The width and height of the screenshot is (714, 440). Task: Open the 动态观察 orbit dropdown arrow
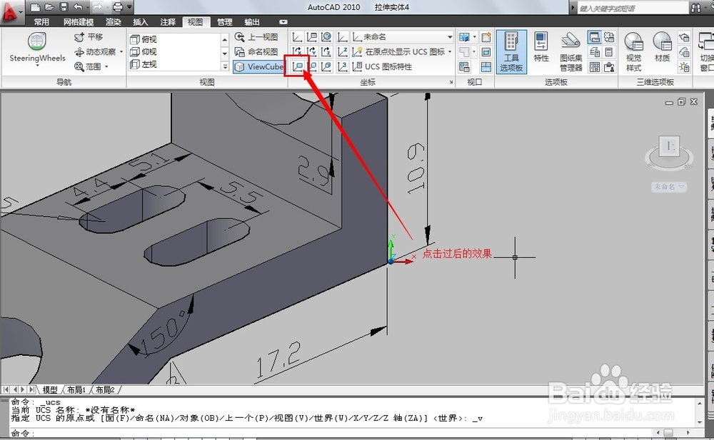[x=123, y=51]
